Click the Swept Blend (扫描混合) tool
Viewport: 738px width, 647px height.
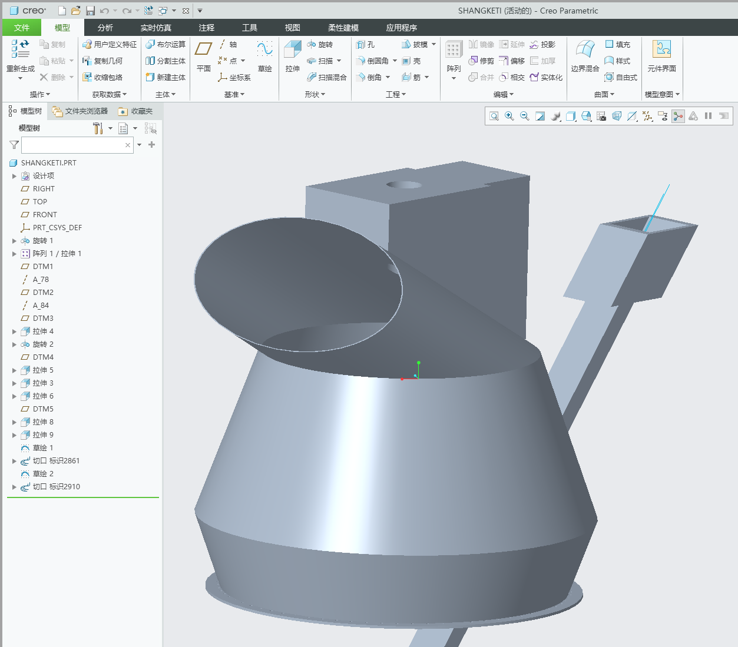[x=327, y=78]
